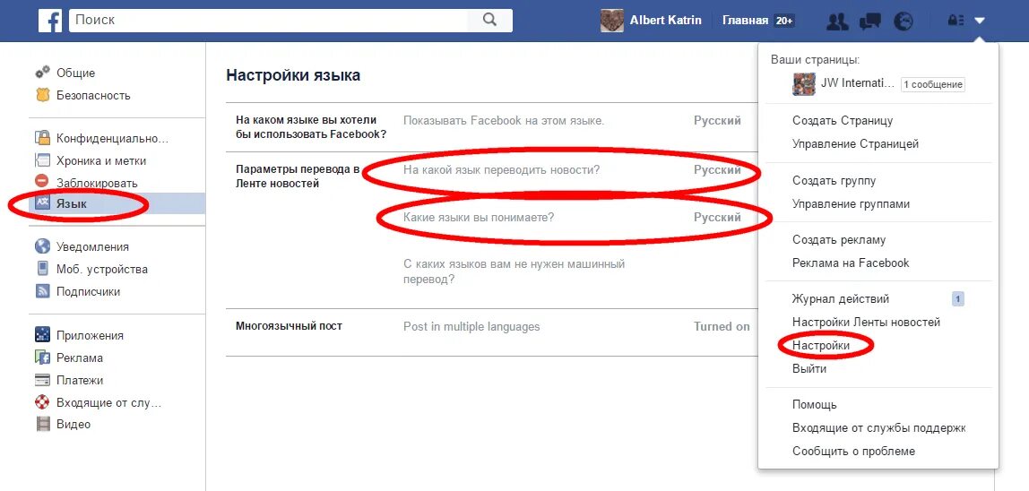Open Настройки Ленты новостей
Viewport: 1029px width, 491px height.
[x=866, y=323]
